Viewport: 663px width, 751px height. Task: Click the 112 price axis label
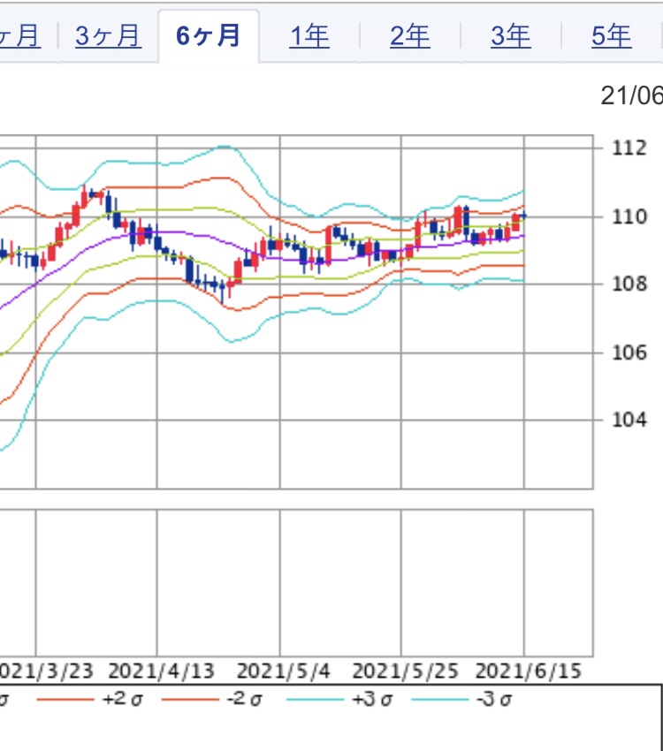629,148
